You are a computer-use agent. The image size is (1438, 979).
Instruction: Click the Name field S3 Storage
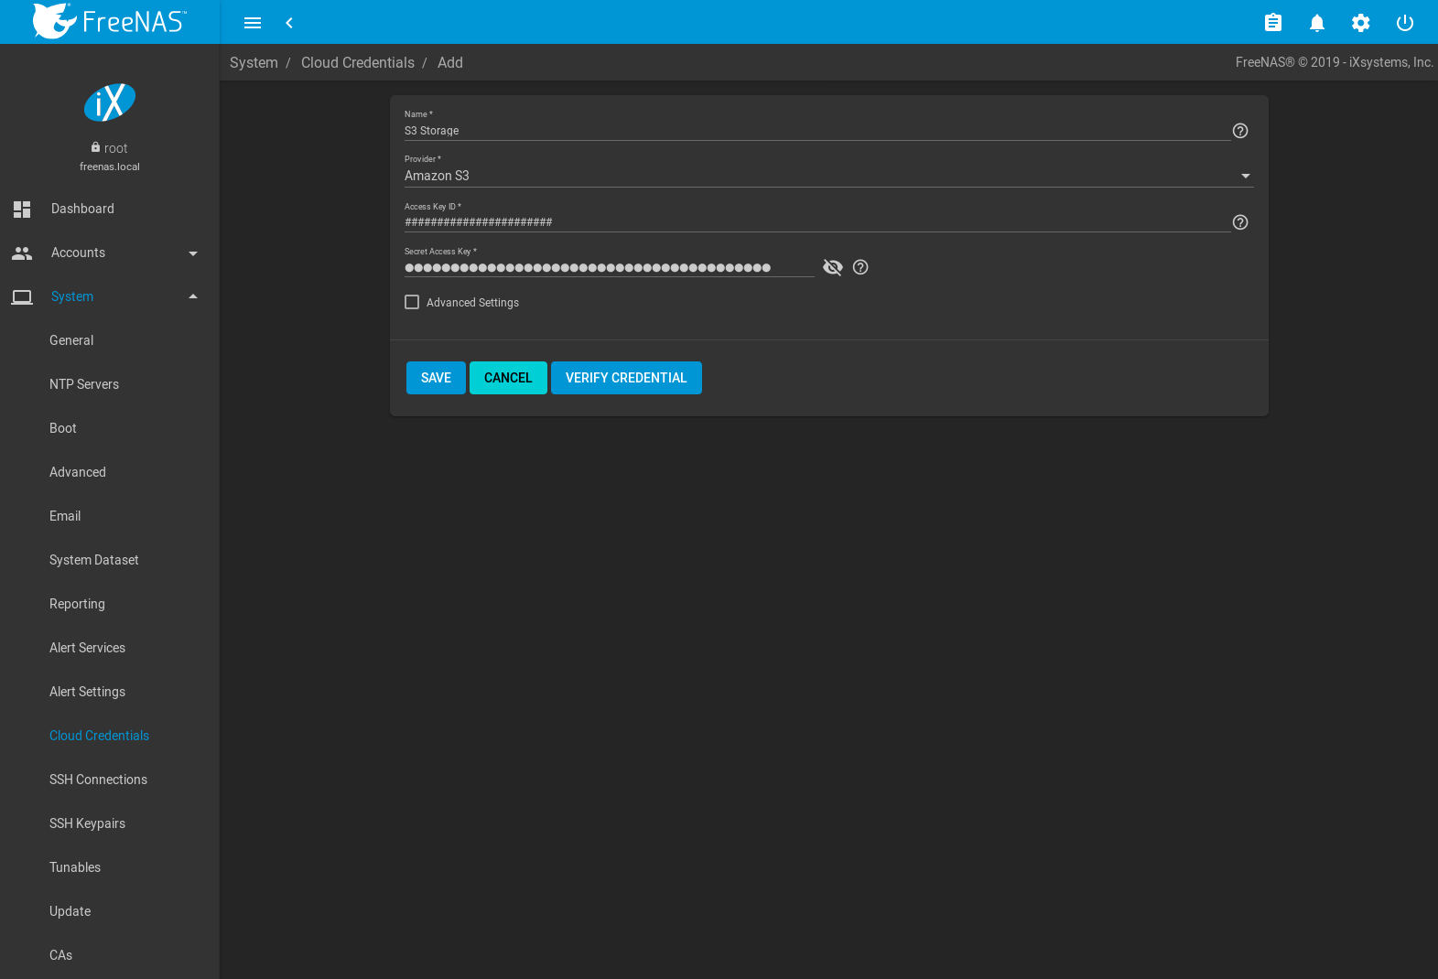817,131
